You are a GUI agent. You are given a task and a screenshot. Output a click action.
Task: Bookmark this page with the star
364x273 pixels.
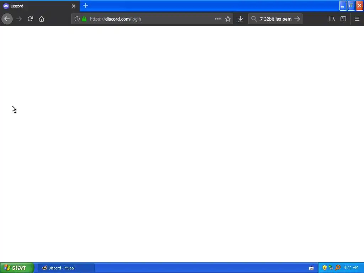tap(228, 19)
